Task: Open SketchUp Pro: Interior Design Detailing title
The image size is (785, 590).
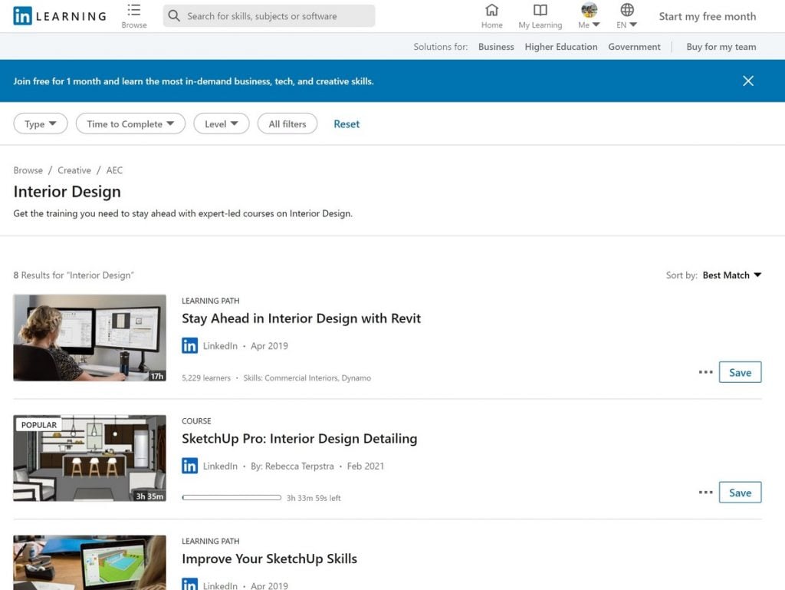Action: 300,439
